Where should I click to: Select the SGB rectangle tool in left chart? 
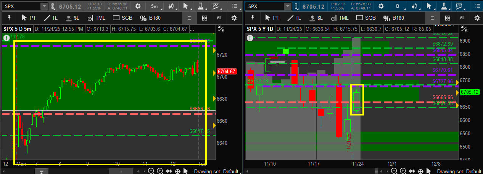tap(122, 18)
